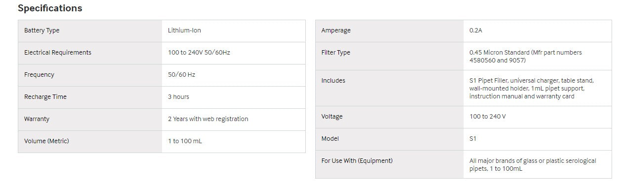Click the Recharge Time label
Screen dimensions: 620x187
click(x=45, y=97)
